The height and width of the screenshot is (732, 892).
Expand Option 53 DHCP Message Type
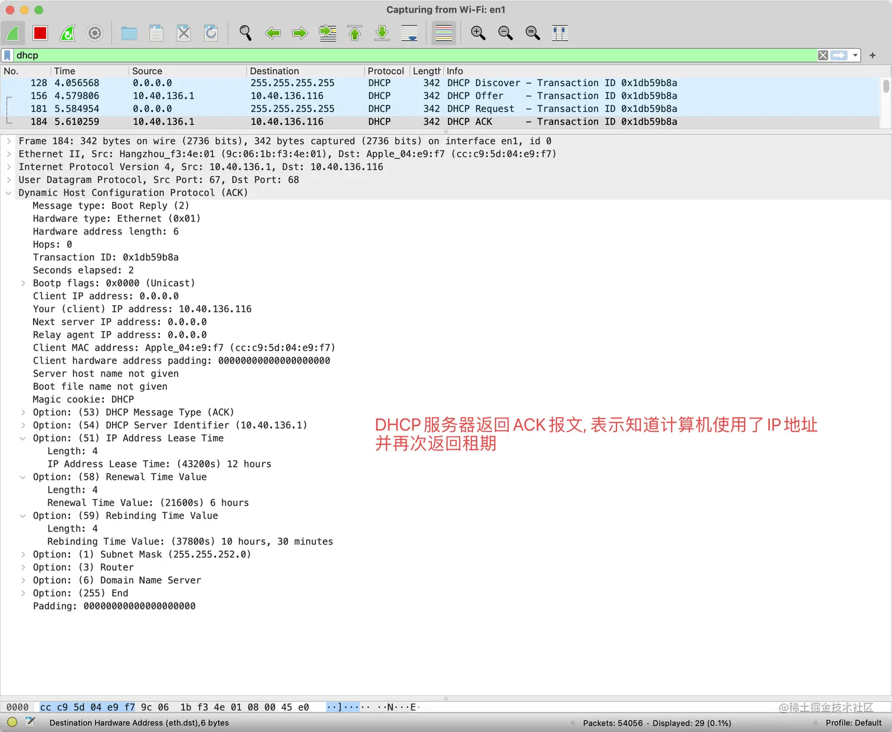click(23, 413)
